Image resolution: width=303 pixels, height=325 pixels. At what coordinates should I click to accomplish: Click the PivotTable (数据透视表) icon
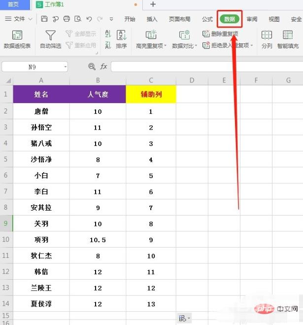pyautogui.click(x=17, y=36)
